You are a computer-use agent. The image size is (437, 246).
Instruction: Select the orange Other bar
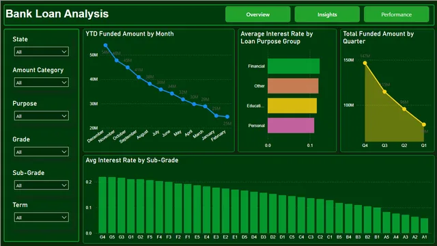(293, 86)
